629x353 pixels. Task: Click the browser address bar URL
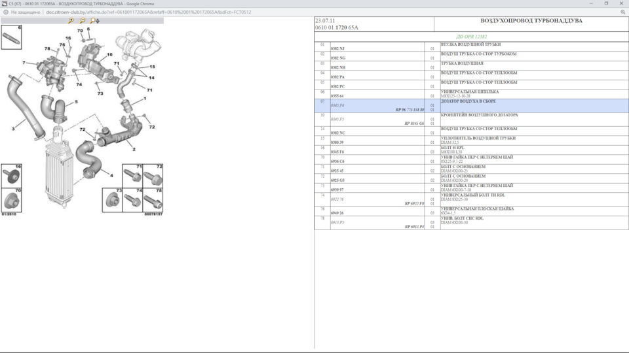[149, 12]
